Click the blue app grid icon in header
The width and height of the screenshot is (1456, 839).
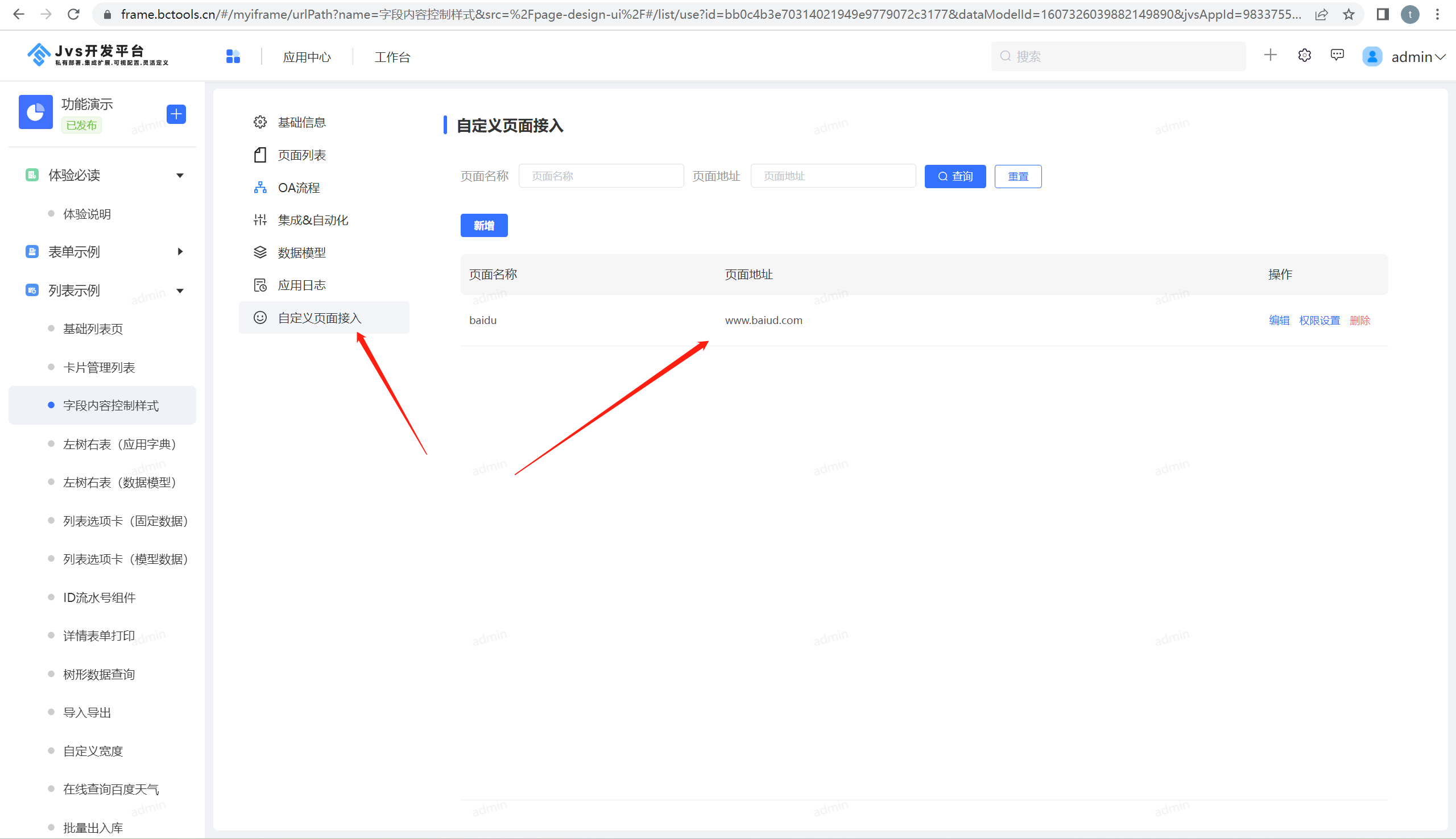pos(233,56)
